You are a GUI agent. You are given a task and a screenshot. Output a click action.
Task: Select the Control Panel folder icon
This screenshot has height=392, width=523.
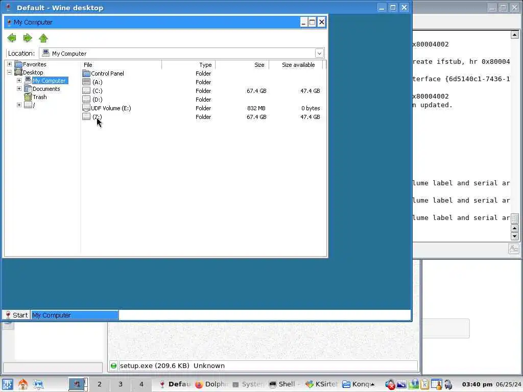[86, 73]
